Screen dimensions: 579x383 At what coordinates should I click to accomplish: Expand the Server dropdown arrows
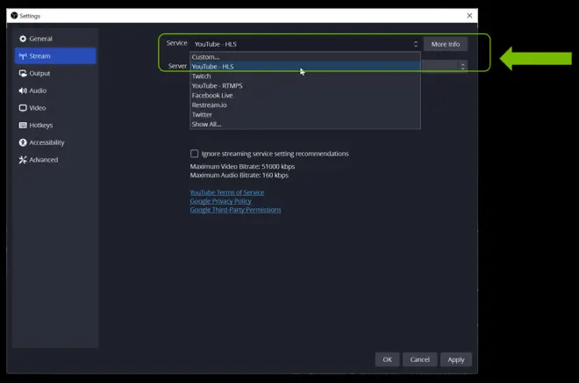click(x=462, y=67)
